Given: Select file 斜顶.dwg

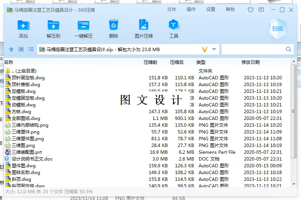Looking at the screenshot, I should point(147,179).
